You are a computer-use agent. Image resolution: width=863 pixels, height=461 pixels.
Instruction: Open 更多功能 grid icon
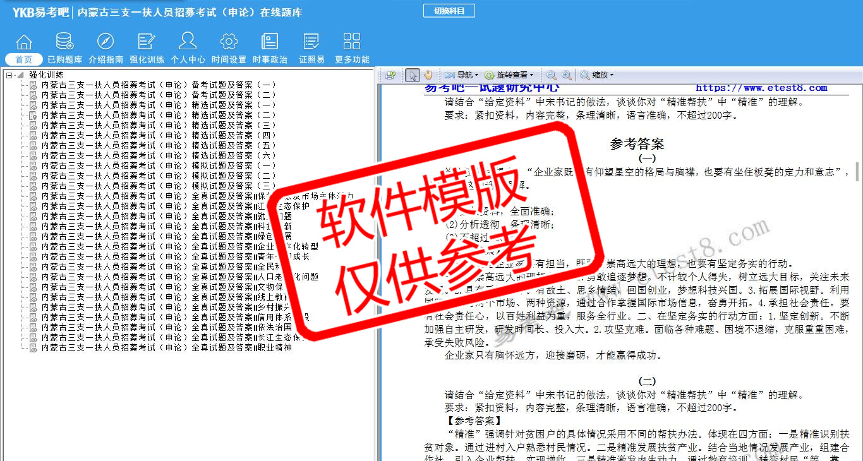(x=352, y=43)
